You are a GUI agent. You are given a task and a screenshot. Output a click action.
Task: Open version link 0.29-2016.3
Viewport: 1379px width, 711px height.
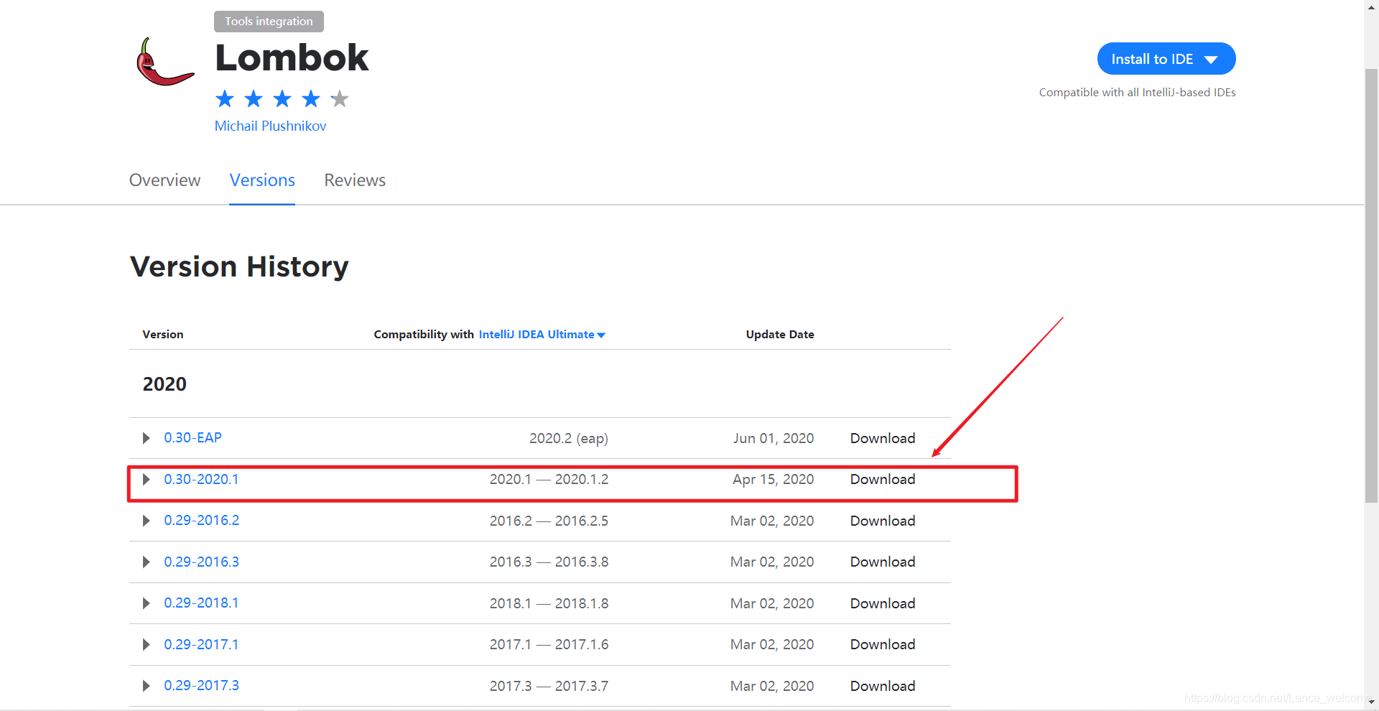201,562
